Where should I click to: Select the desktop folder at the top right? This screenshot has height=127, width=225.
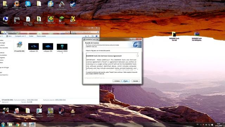coord(174,36)
